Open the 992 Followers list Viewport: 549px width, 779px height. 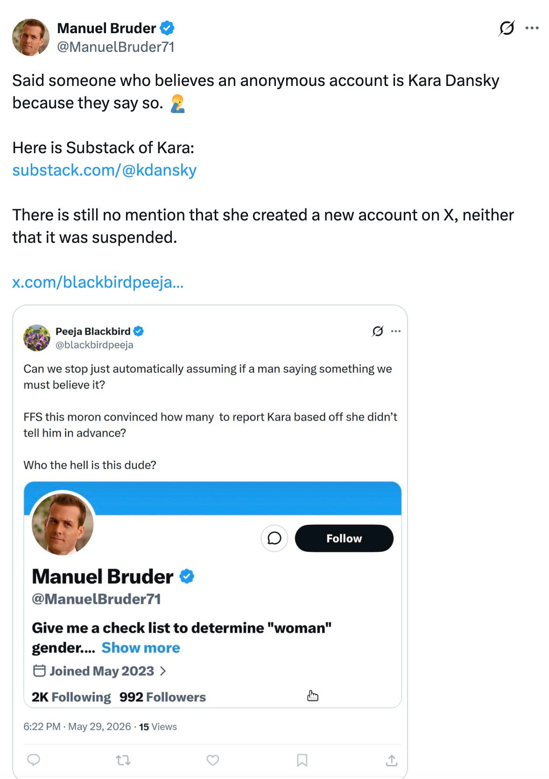point(162,697)
